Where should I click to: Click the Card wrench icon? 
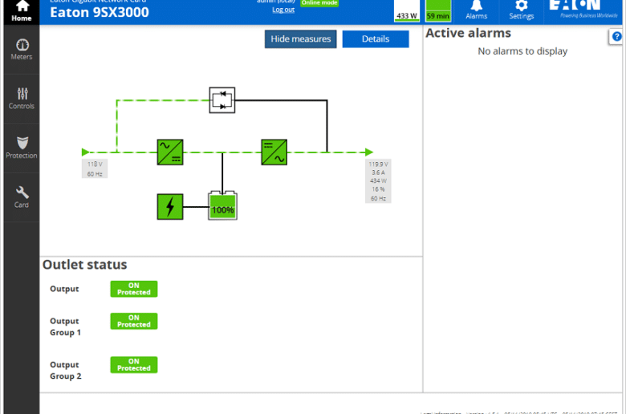pyautogui.click(x=22, y=193)
